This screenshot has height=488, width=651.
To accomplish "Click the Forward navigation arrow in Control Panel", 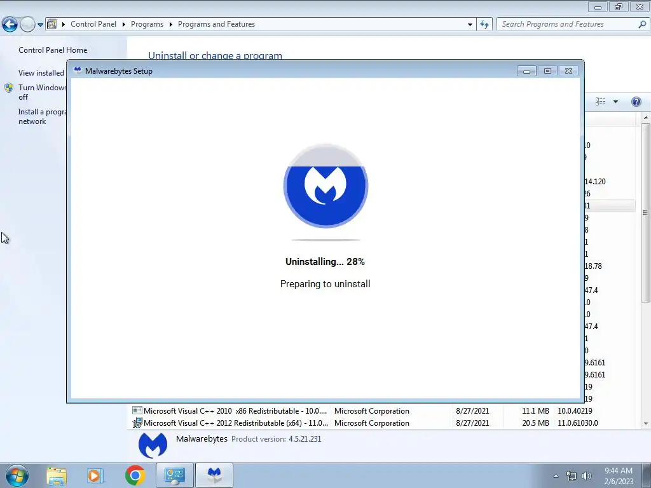I will 27,25.
